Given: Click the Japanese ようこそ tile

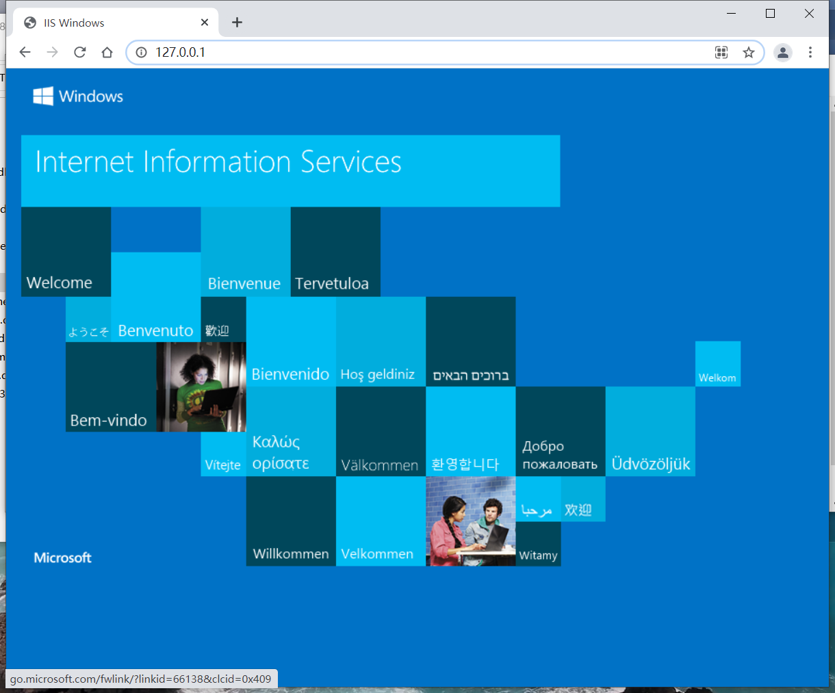Looking at the screenshot, I should (x=88, y=319).
